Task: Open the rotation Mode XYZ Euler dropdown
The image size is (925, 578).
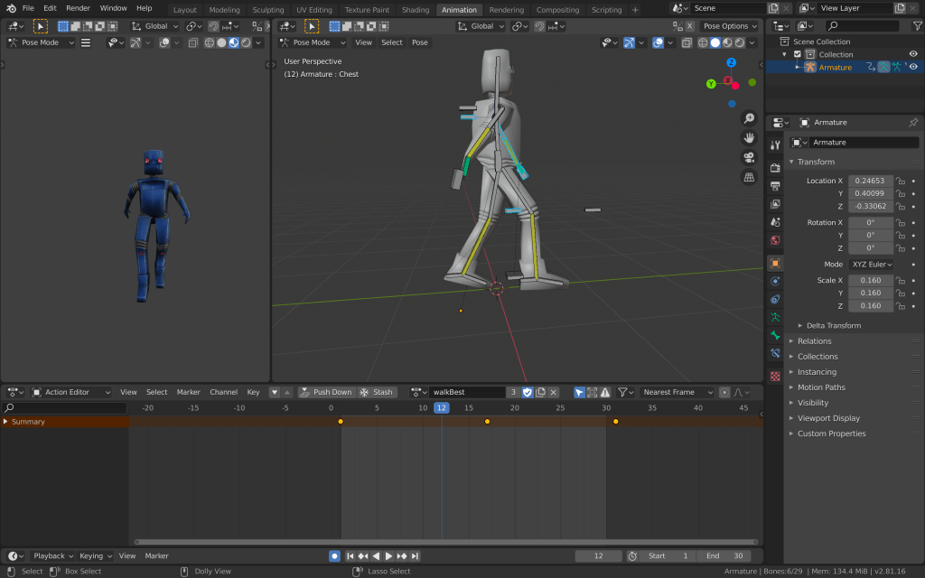Action: [x=872, y=264]
